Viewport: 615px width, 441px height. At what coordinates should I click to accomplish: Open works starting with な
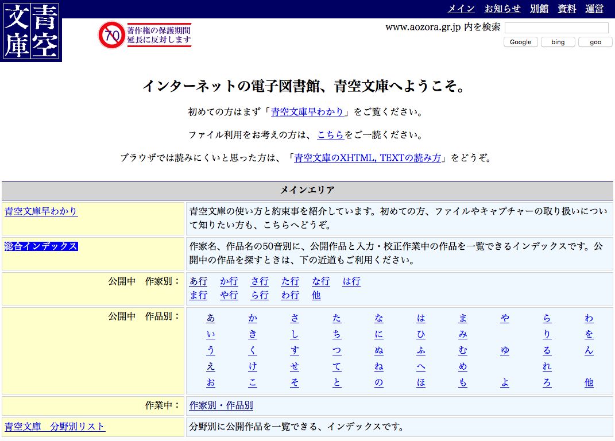pos(379,318)
